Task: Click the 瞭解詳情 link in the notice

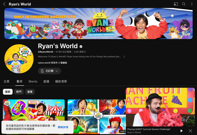Action: click(63, 127)
